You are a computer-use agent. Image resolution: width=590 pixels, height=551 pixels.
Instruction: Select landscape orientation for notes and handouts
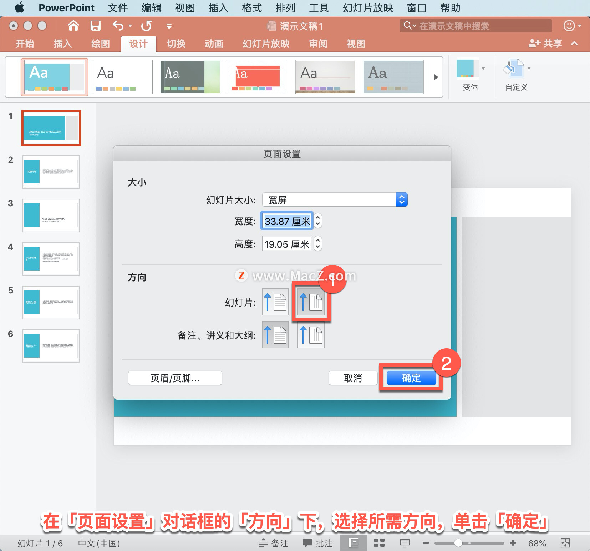click(x=311, y=335)
